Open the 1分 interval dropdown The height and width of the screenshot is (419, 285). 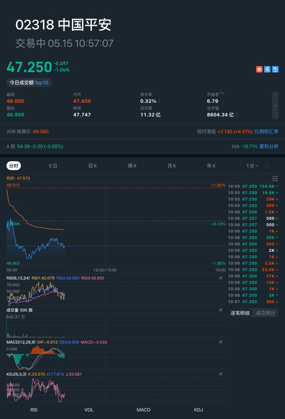point(252,166)
